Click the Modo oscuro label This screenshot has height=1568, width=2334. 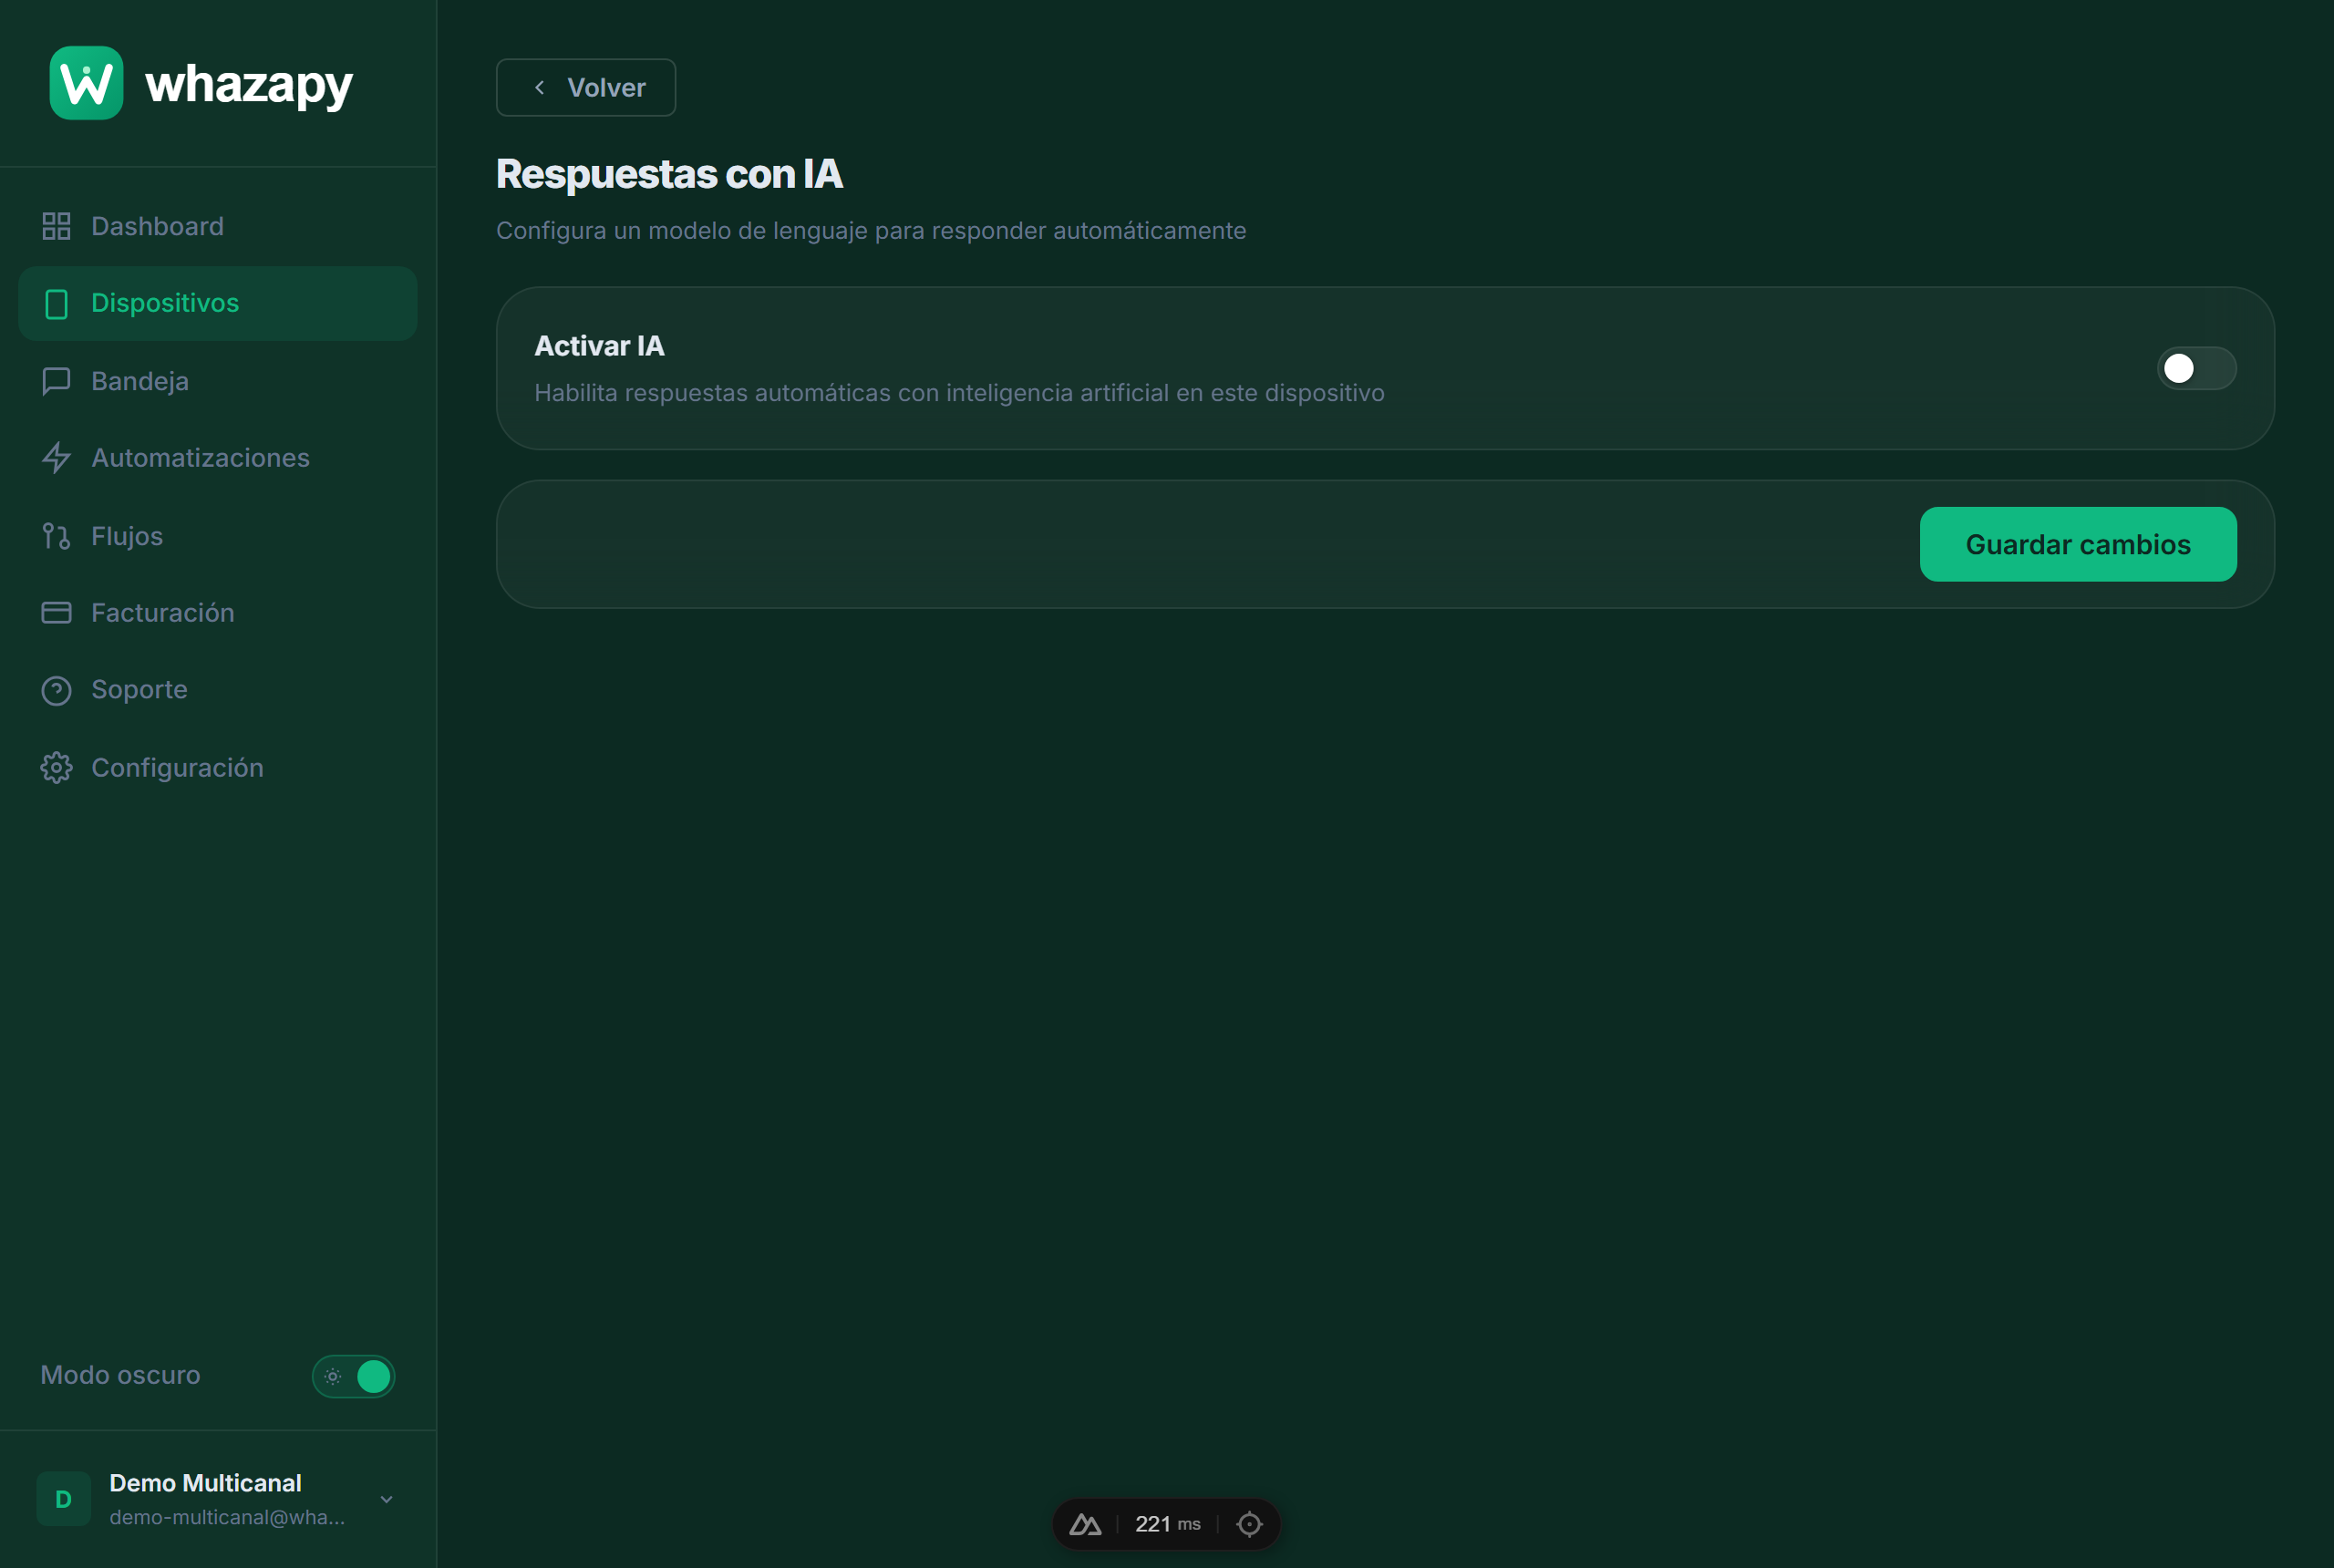120,1376
